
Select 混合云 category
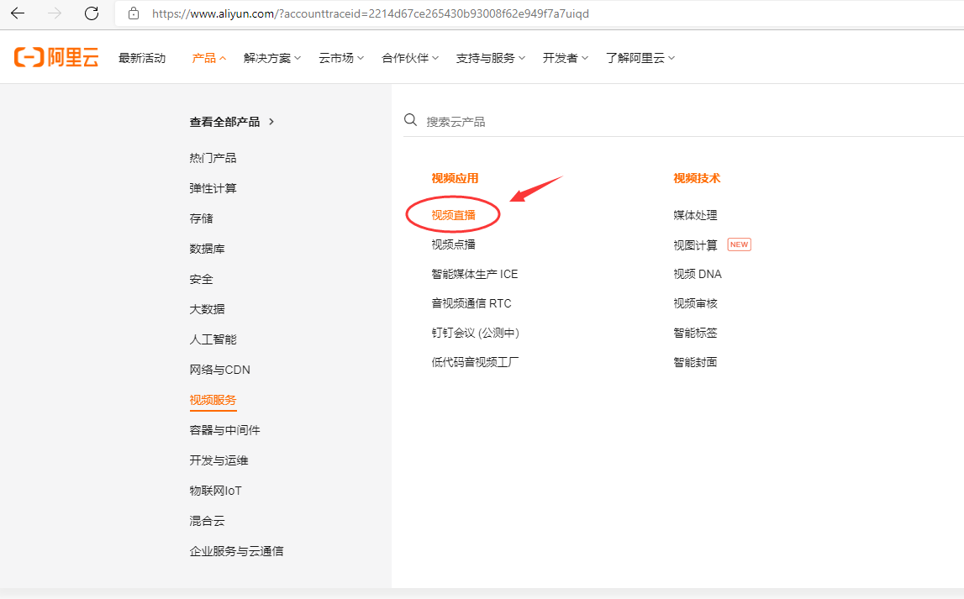[x=208, y=521]
